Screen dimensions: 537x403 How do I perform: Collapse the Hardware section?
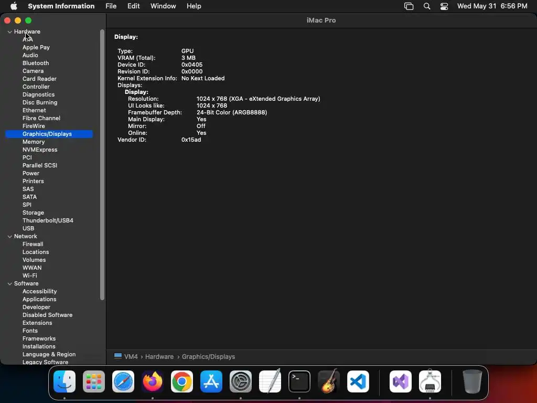coord(9,32)
